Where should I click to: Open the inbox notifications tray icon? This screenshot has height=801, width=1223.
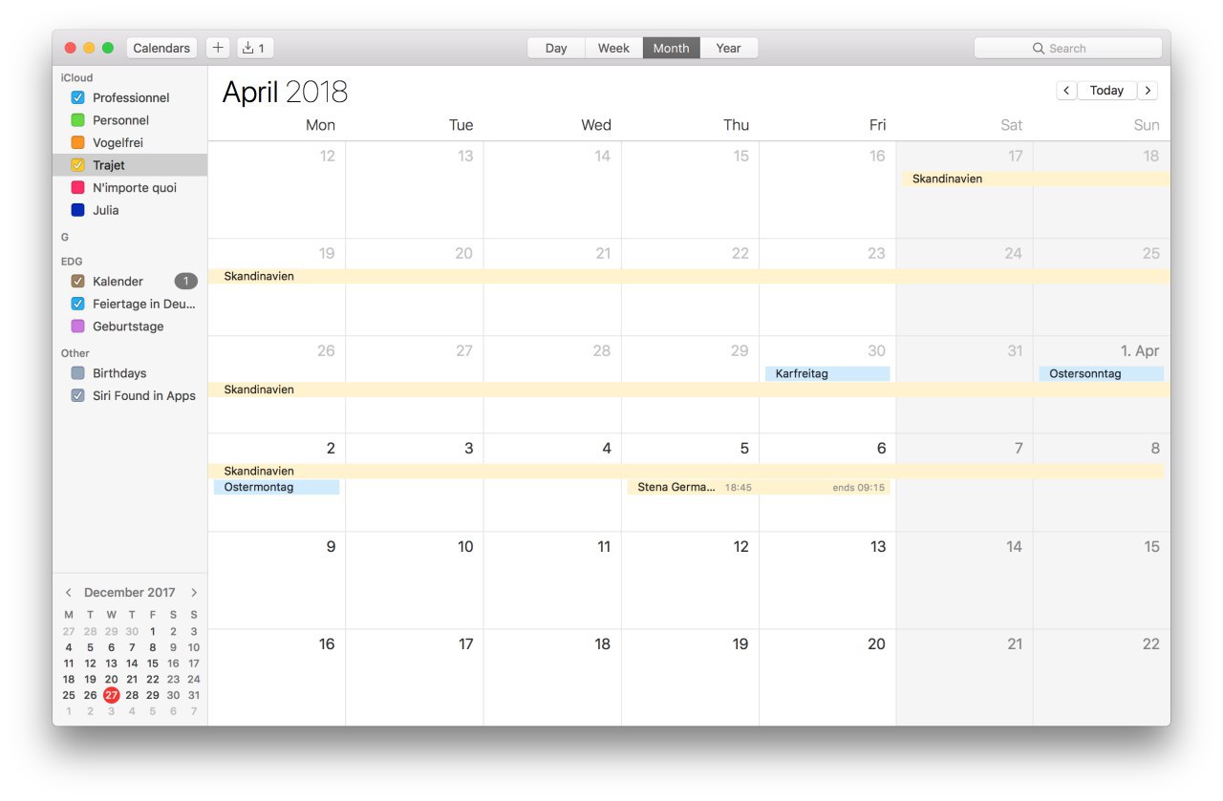tap(255, 48)
